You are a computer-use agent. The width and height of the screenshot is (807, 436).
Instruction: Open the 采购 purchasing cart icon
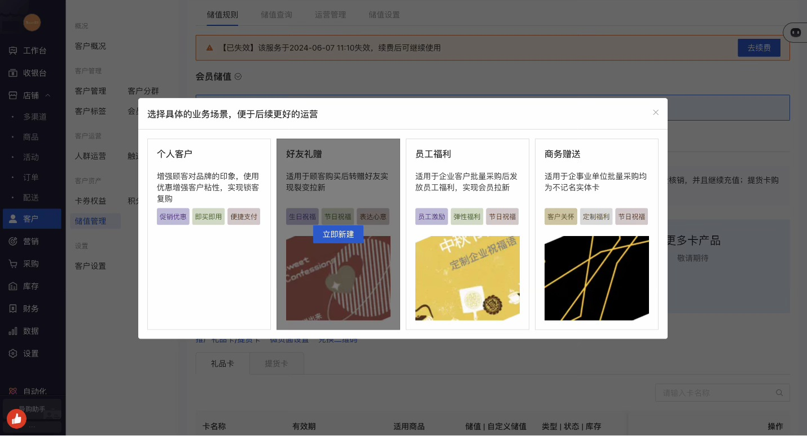(x=13, y=264)
